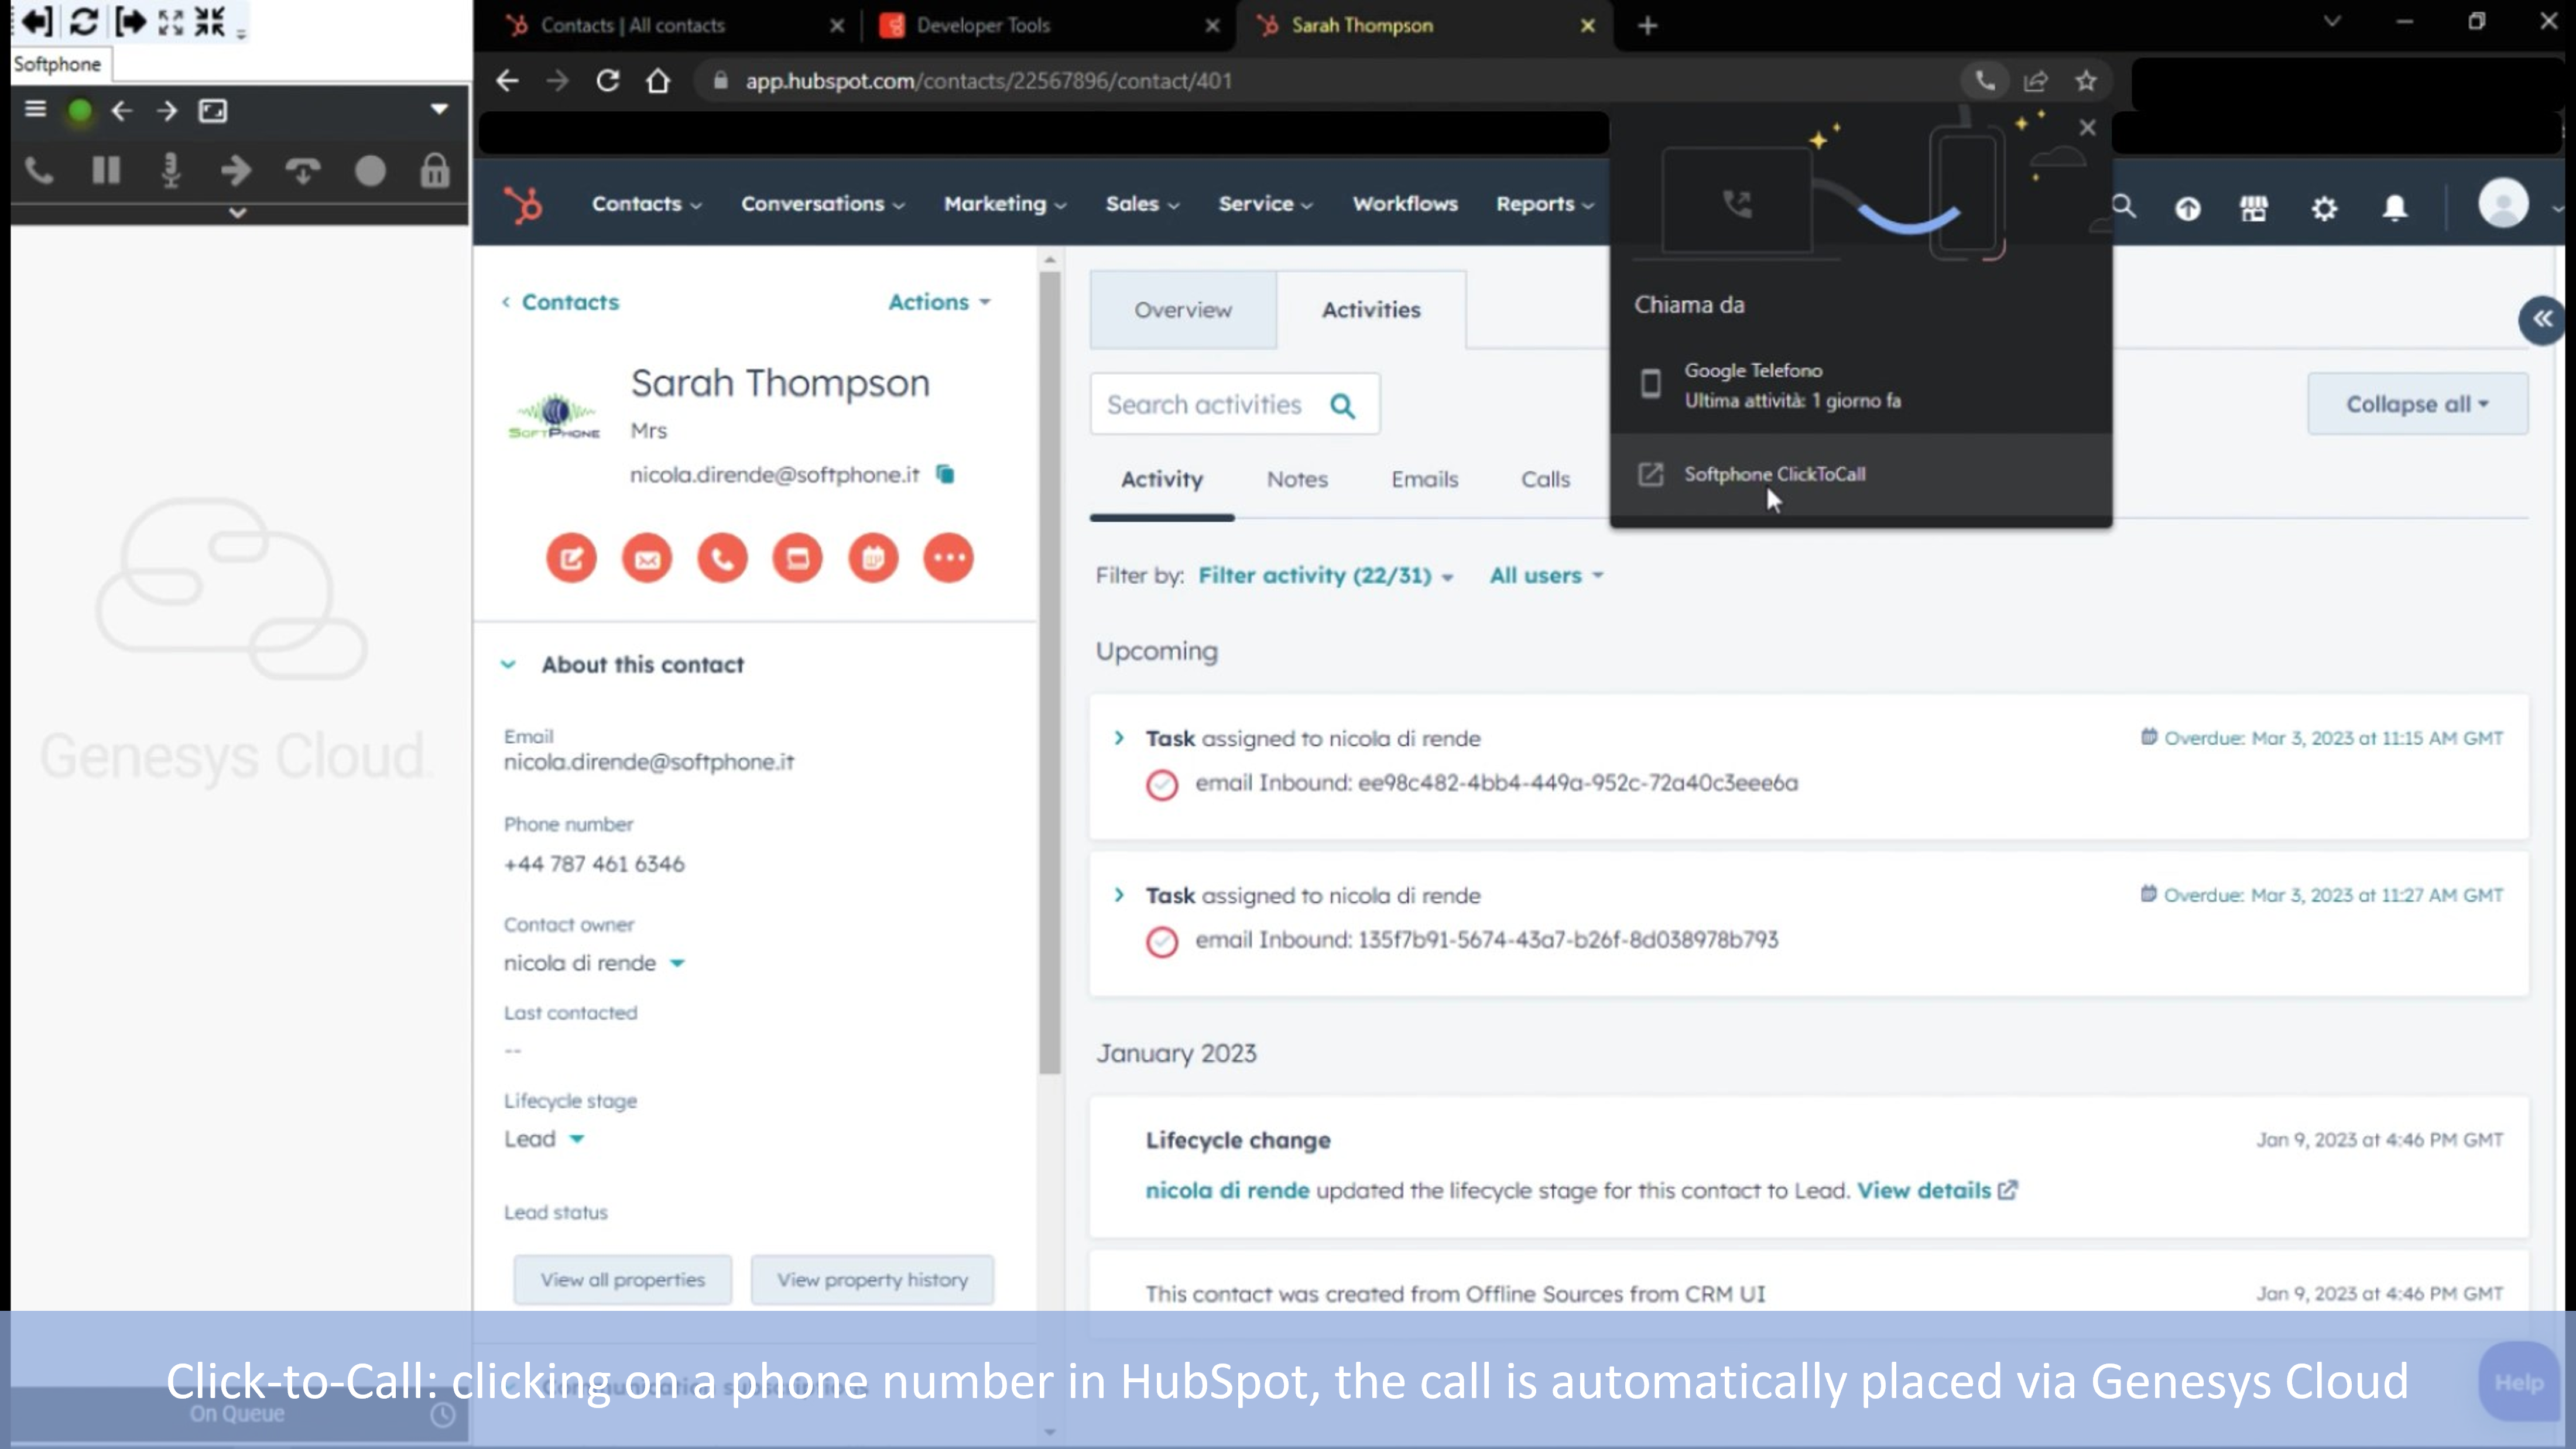This screenshot has width=2576, height=1449.
Task: Switch to the Overview tab
Action: pyautogui.click(x=1182, y=310)
